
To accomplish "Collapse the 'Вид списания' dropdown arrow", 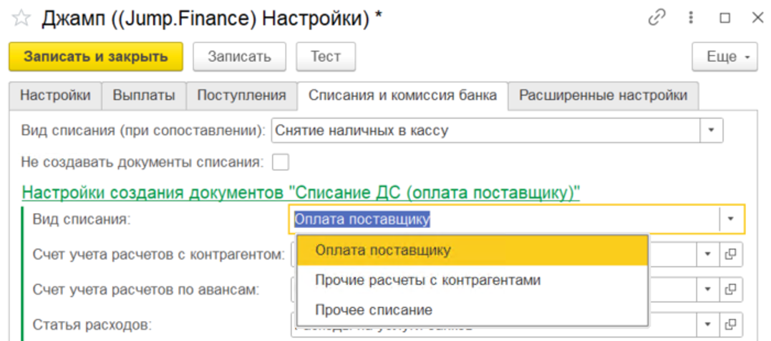I will pos(731,219).
